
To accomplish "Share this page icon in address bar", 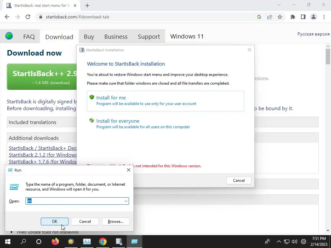I will [x=270, y=17].
